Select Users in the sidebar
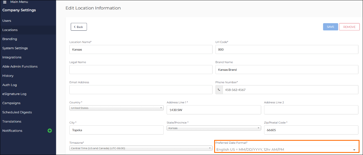The height and width of the screenshot is (155, 363). [x=7, y=21]
